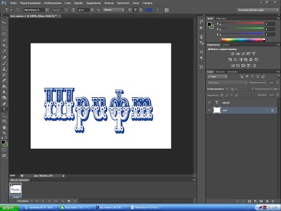281x211 pixels.
Task: Select the Clone Stamp tool
Action: pyautogui.click(x=4, y=69)
